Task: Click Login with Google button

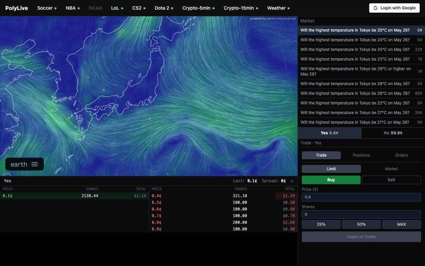Action: pos(394,8)
